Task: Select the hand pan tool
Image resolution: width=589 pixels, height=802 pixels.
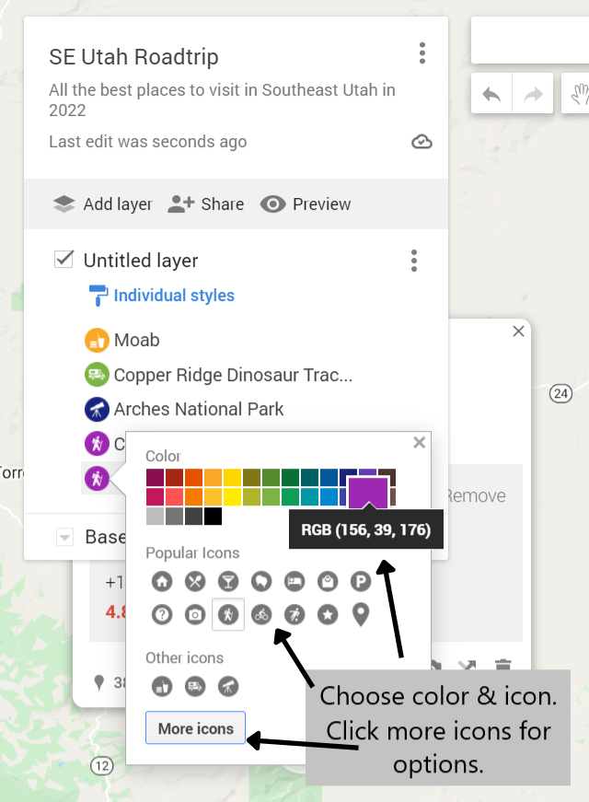Action: [x=578, y=94]
